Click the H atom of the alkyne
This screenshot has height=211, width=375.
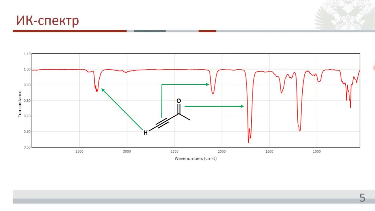(145, 133)
